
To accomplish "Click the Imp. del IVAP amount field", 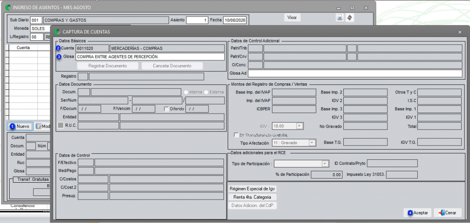I will coord(294,101).
